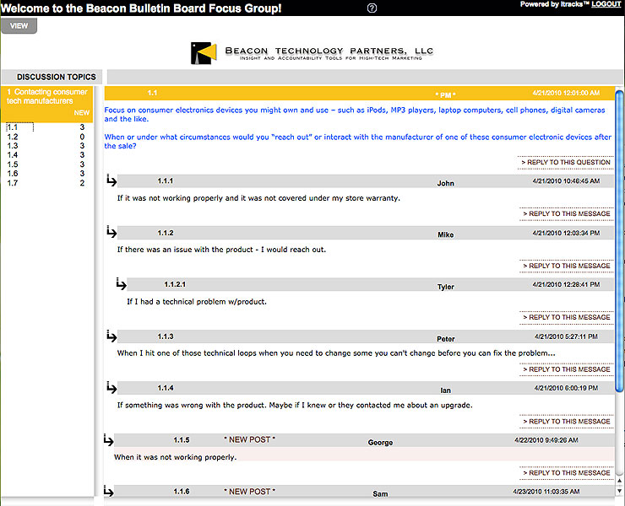This screenshot has height=506, width=625.
Task: Reply to Ian's message 1.1.4
Action: [567, 422]
